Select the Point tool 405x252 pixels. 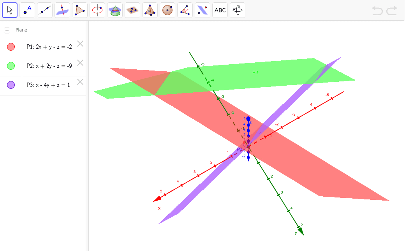click(x=27, y=10)
